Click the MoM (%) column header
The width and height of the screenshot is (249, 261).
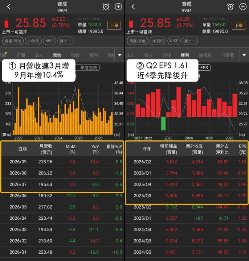[70, 149]
